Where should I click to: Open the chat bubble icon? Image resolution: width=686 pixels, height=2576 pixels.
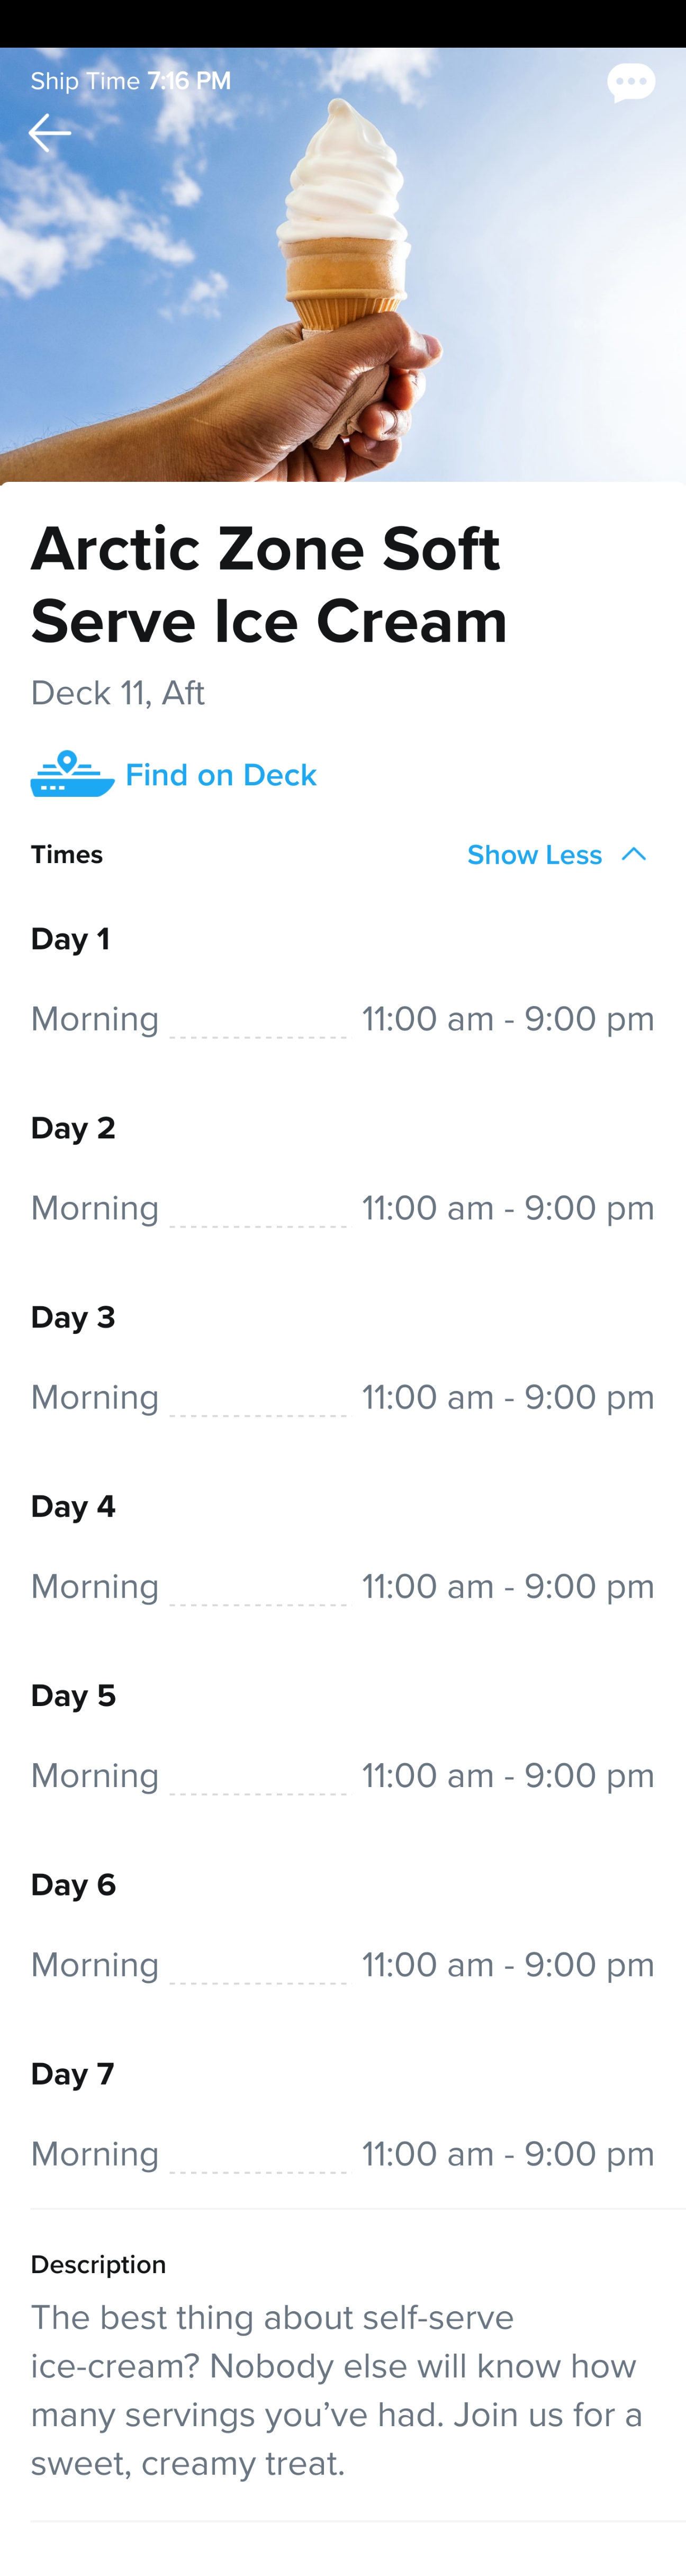[x=631, y=83]
